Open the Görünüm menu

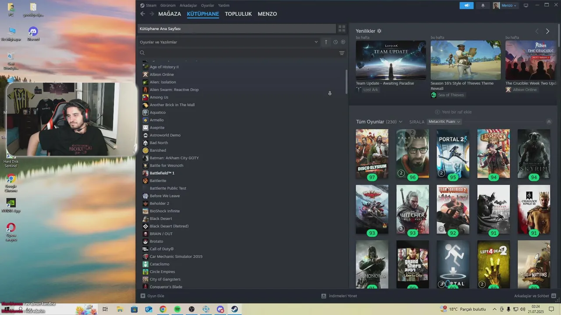(x=168, y=5)
